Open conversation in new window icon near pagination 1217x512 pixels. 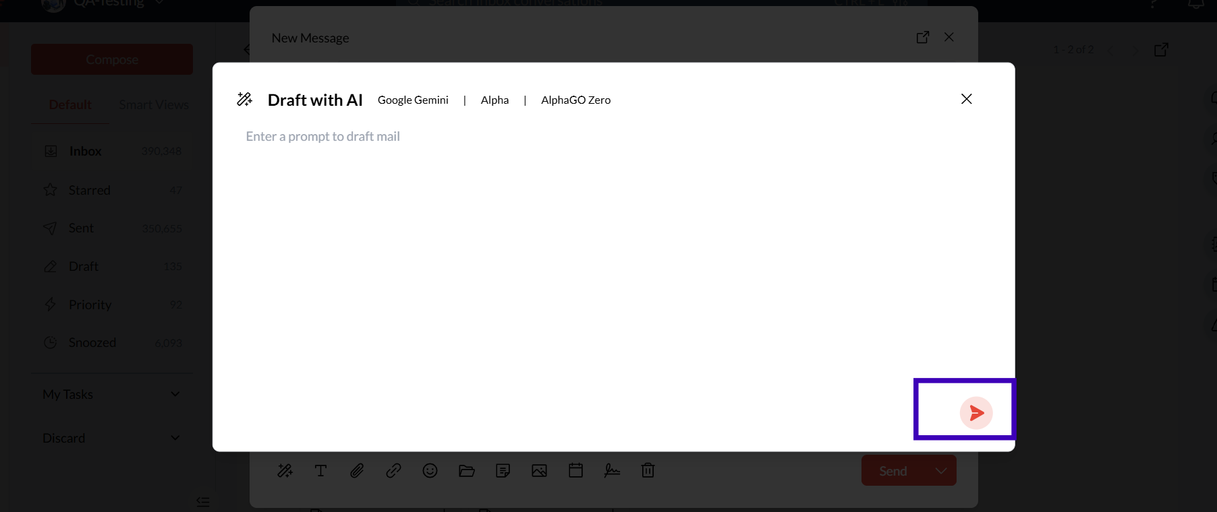1161,49
